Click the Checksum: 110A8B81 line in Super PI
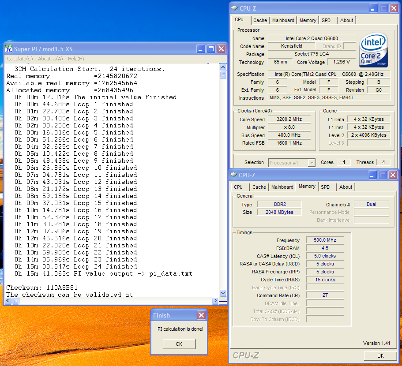 pos(42,288)
